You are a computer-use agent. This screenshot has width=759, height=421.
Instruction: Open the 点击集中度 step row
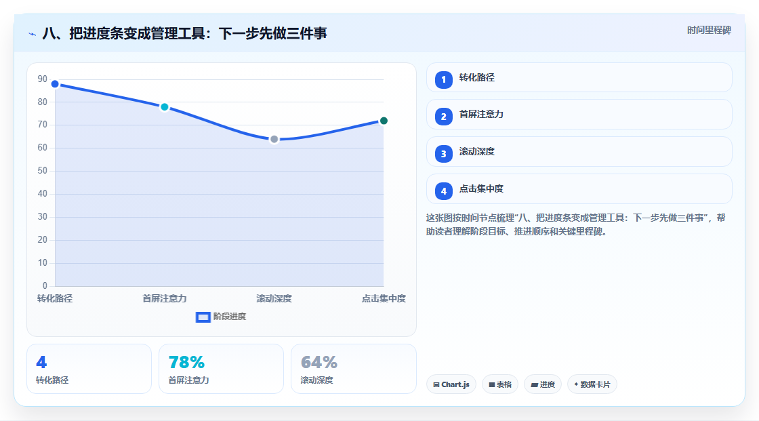pyautogui.click(x=579, y=189)
